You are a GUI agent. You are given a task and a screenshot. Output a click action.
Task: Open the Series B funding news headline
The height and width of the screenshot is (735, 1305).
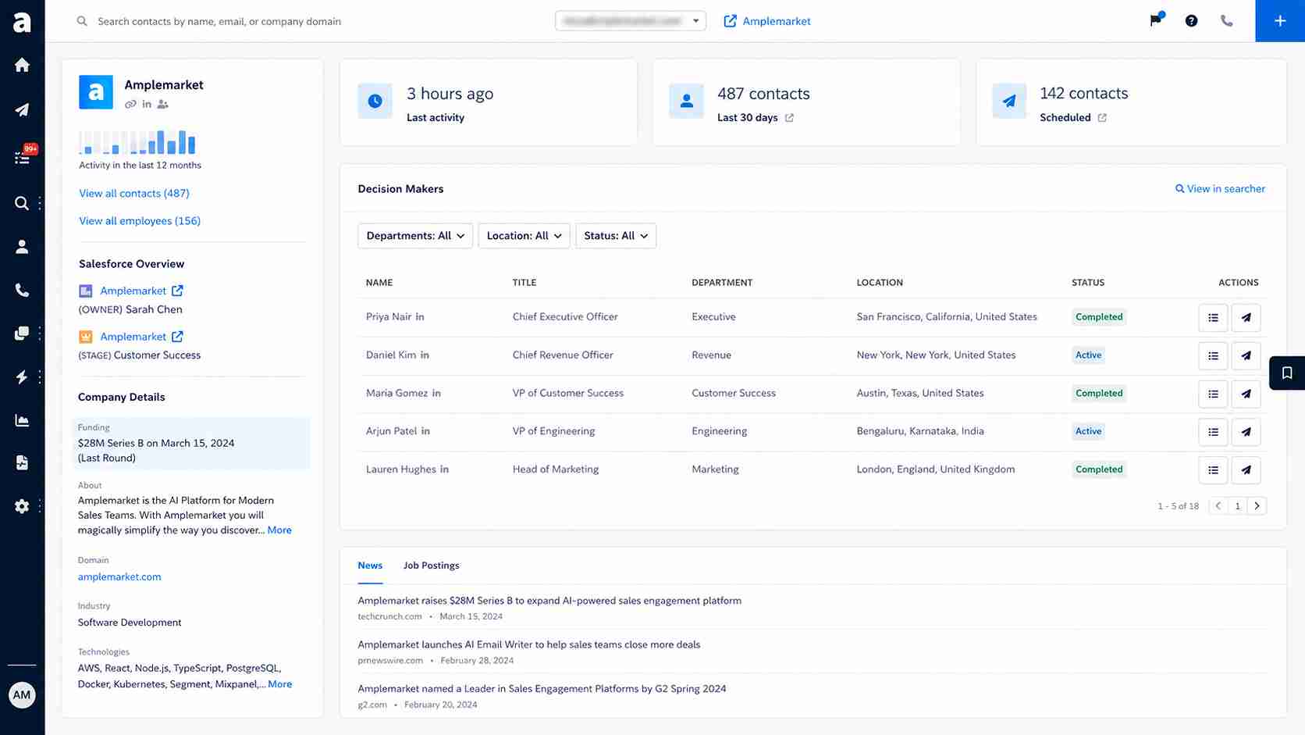tap(549, 601)
